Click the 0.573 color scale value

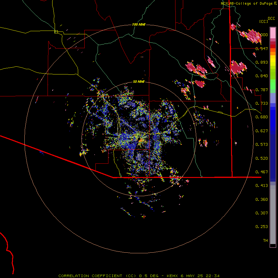(262, 145)
